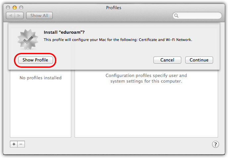Viewport: 228px width, 158px height.
Task: Click the Show All toolbar button
Action: point(39,16)
